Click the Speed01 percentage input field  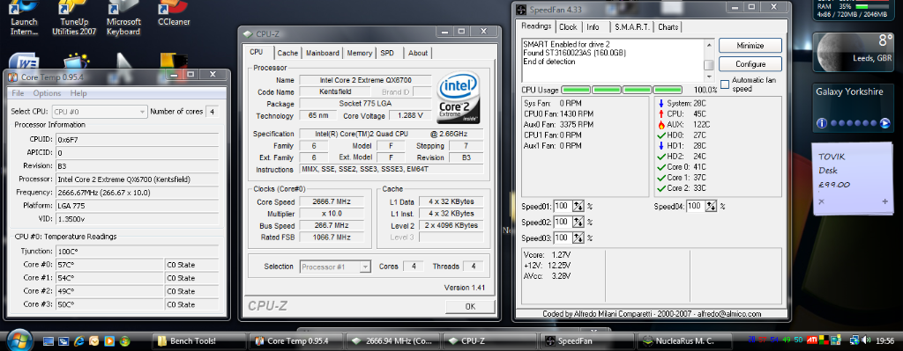click(x=563, y=206)
